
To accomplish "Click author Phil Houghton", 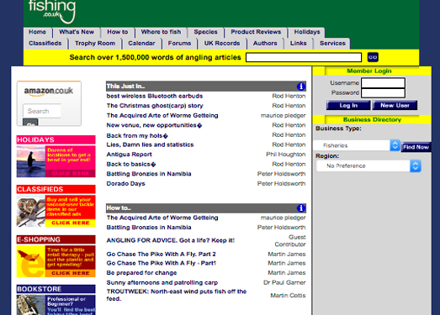I will click(286, 155).
